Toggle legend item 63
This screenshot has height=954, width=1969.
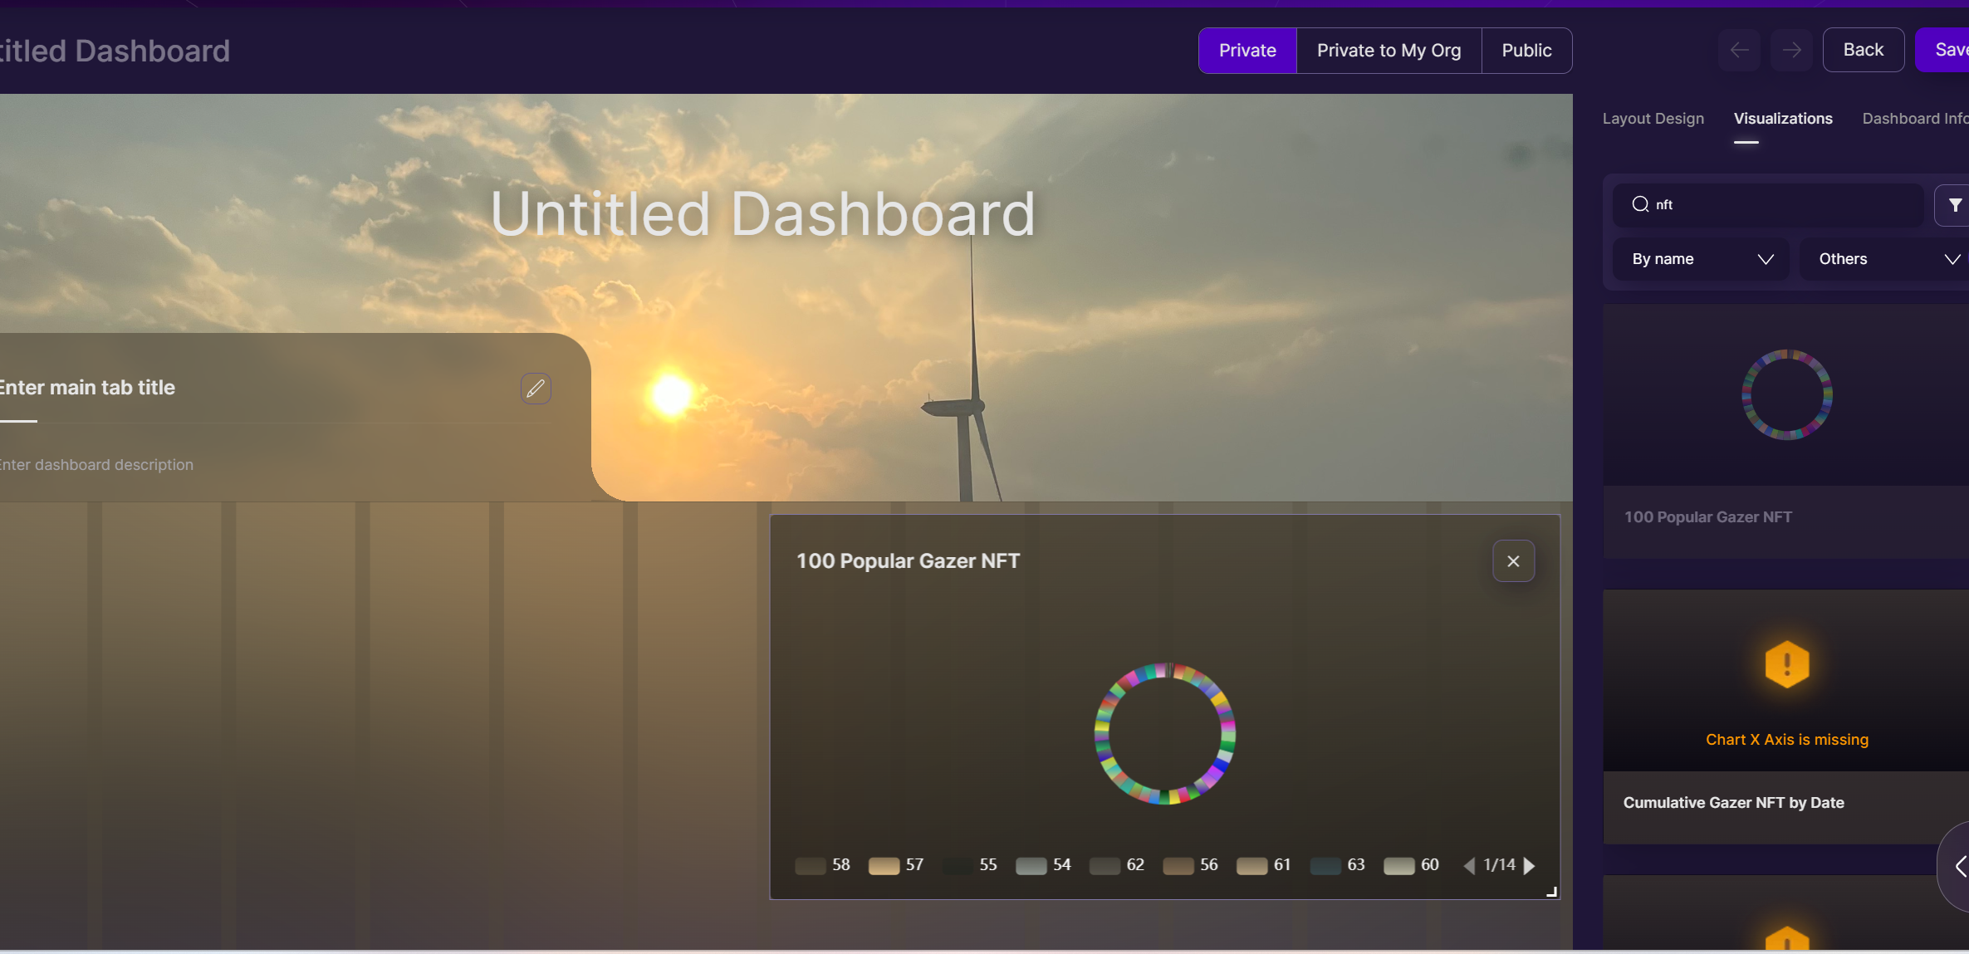(1337, 865)
